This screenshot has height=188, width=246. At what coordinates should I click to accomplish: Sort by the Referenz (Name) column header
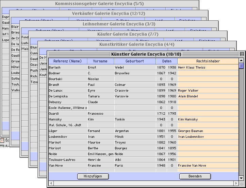(68, 61)
